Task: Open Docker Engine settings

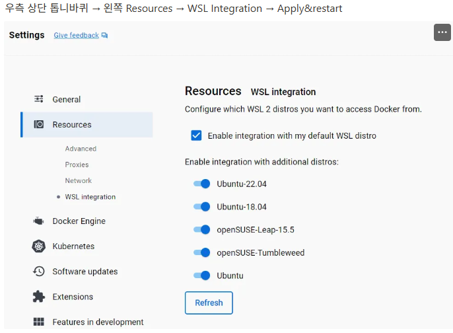Action: click(x=79, y=221)
